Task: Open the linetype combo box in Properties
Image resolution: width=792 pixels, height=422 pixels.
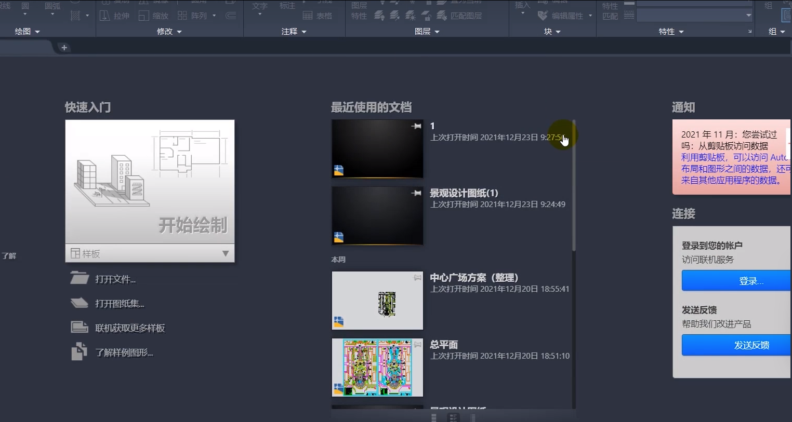Action: click(x=694, y=16)
